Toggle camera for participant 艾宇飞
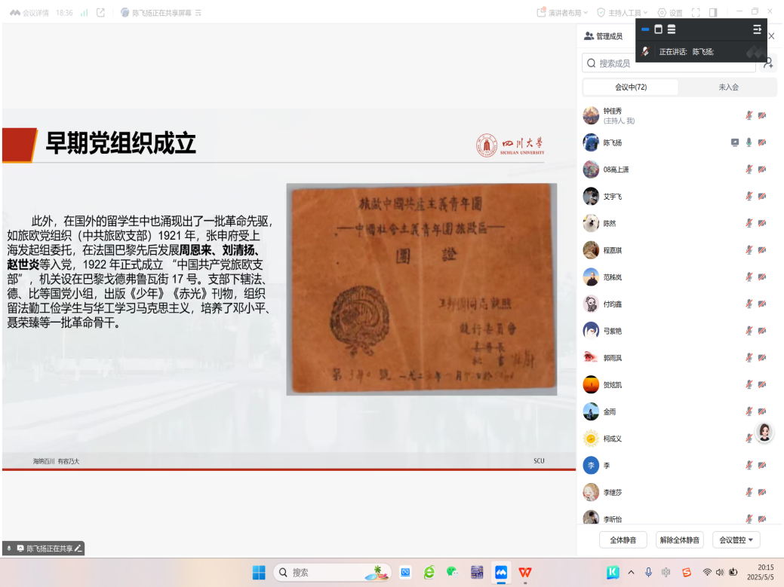The height and width of the screenshot is (587, 784). click(762, 196)
